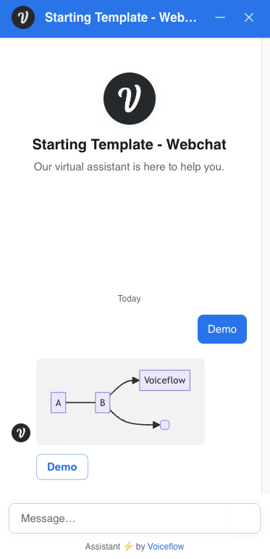Click the arrowhead pointing to the empty node
The height and width of the screenshot is (559, 270).
click(x=156, y=425)
